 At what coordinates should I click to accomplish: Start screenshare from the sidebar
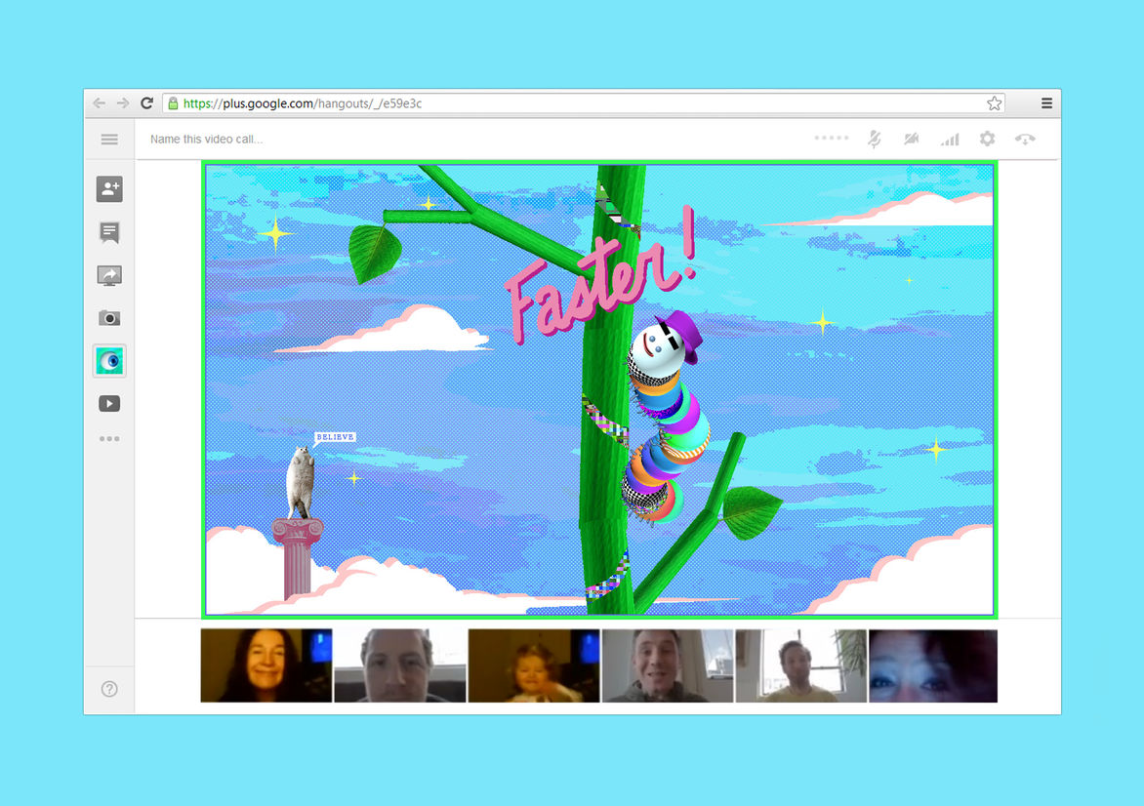[x=109, y=275]
